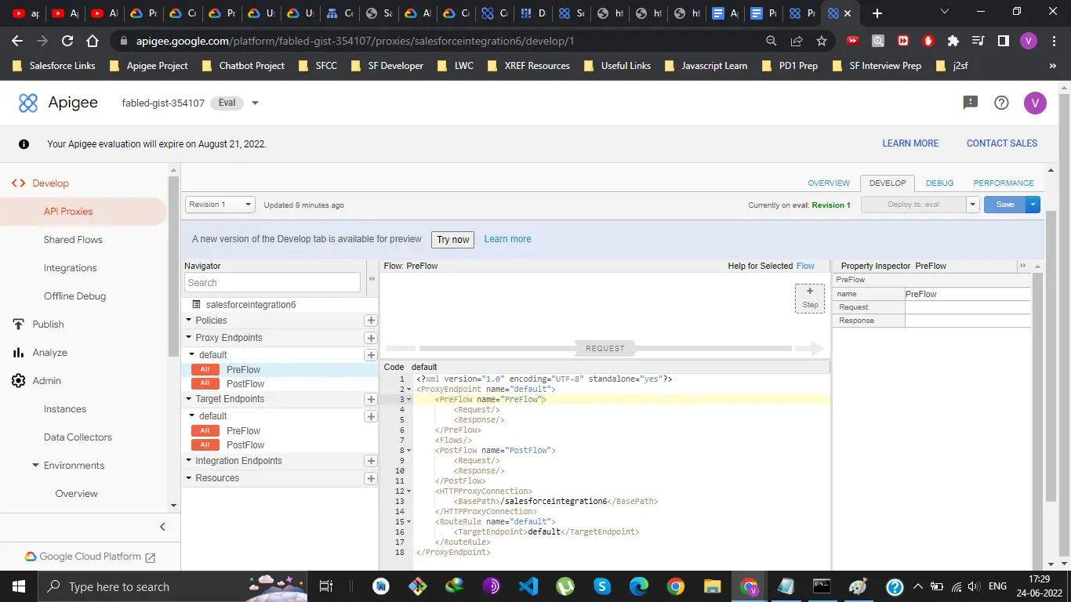
Task: Open File Explorer from the taskbar
Action: [x=712, y=586]
